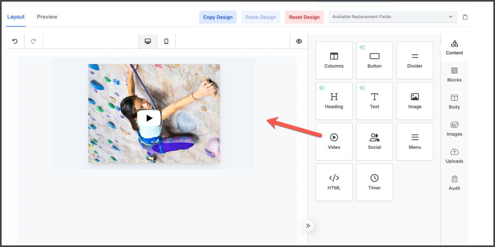495x247 pixels.
Task: Select the Social content block
Action: coord(374,141)
